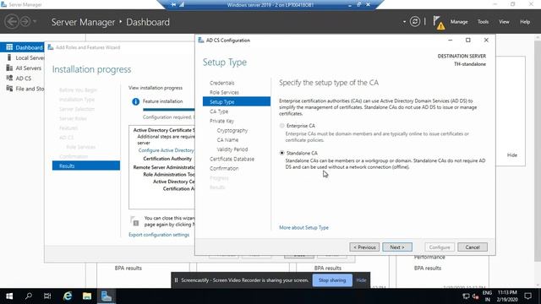Image resolution: width=541 pixels, height=304 pixels.
Task: Click the back navigation arrow in Server Manager
Action: 11,22
